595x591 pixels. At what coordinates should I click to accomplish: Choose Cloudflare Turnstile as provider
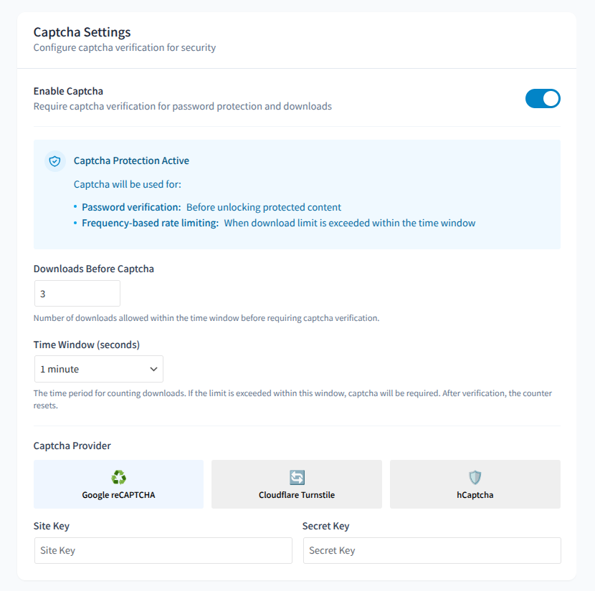click(x=297, y=484)
